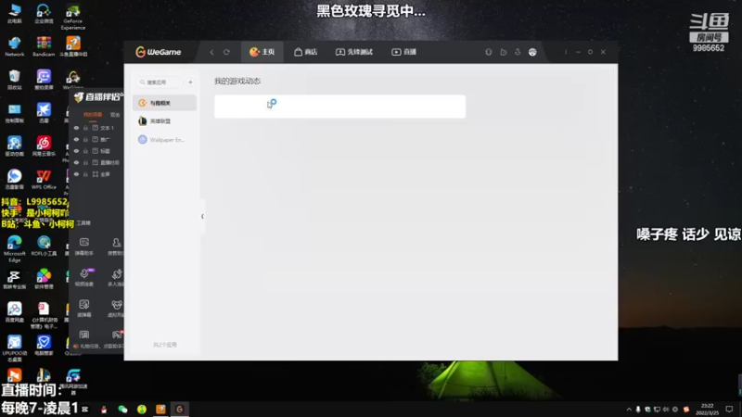Open 我的场景 tab in 直播伴侣 panel
The height and width of the screenshot is (417, 742).
(x=93, y=114)
